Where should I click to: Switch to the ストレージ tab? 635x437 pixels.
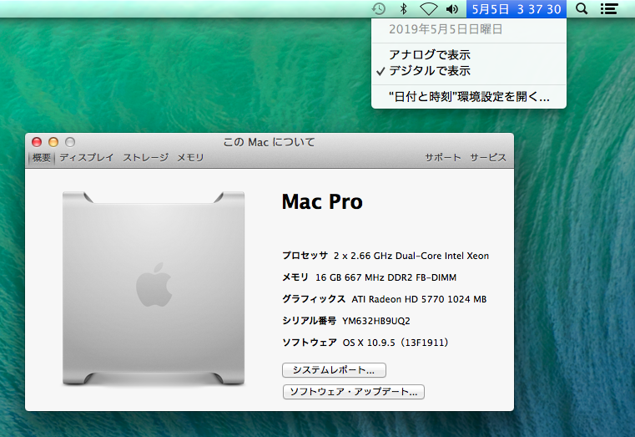tap(146, 157)
